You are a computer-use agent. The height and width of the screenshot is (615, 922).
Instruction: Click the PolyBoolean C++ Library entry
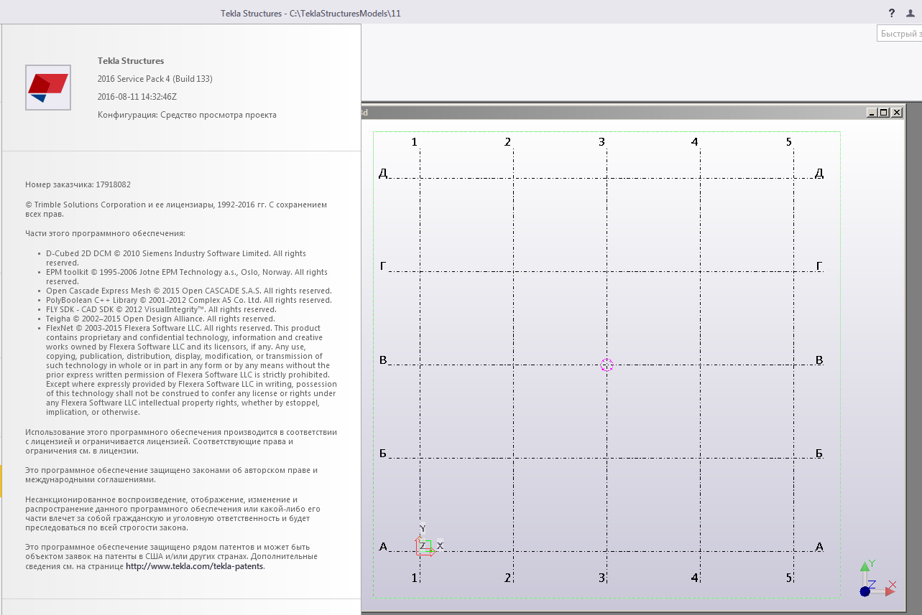tap(189, 300)
